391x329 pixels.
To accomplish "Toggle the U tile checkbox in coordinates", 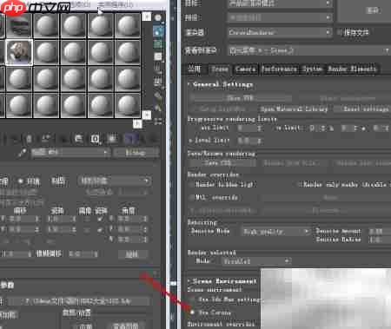I will [x=100, y=219].
